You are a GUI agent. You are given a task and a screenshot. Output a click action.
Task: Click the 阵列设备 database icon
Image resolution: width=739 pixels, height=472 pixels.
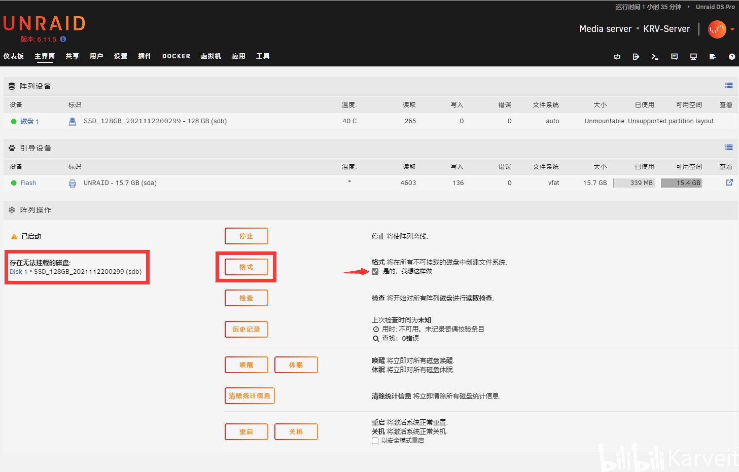(x=12, y=86)
